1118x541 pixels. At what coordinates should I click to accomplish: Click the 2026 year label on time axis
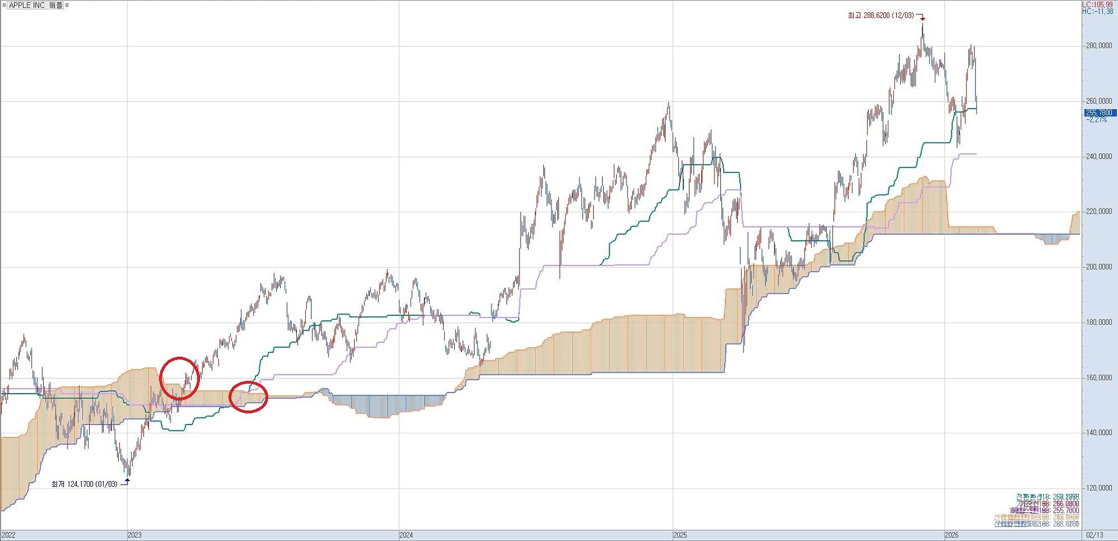pyautogui.click(x=951, y=535)
